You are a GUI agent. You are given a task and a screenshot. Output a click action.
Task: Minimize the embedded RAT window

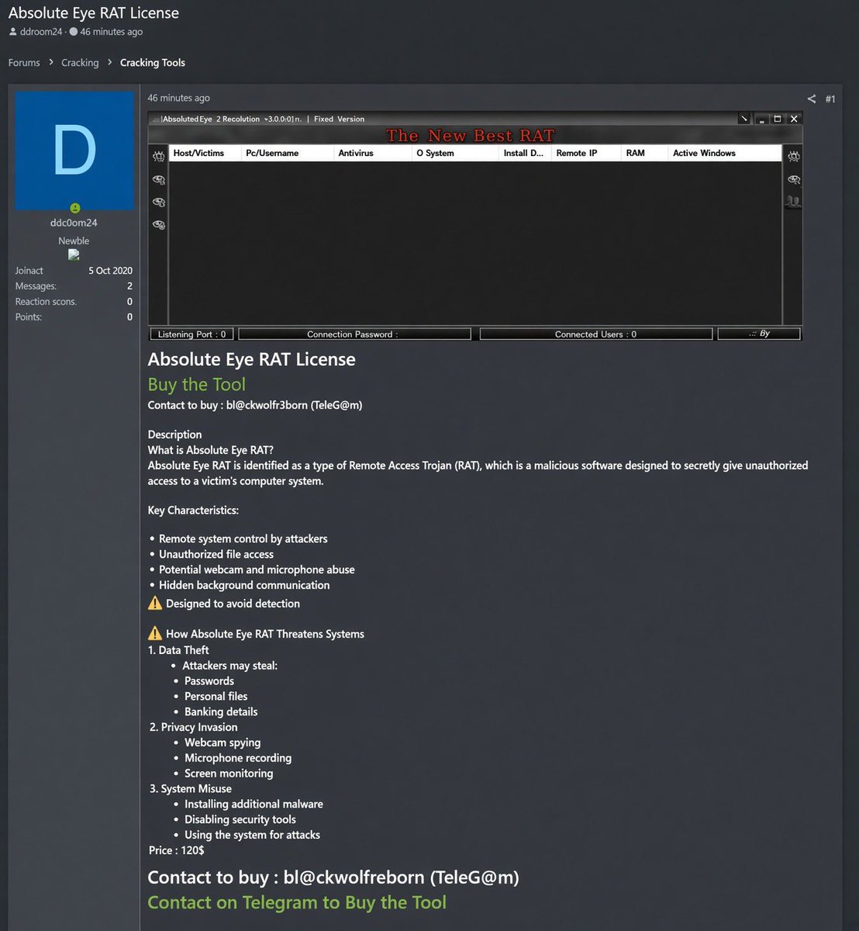point(762,119)
